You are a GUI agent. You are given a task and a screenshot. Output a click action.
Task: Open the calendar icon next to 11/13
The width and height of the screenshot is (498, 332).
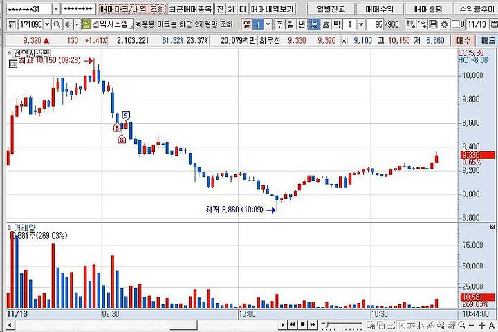494,24
